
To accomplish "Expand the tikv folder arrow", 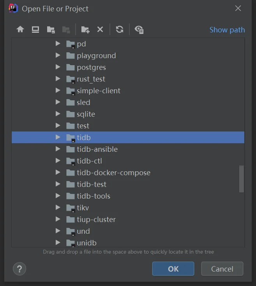I will point(58,208).
